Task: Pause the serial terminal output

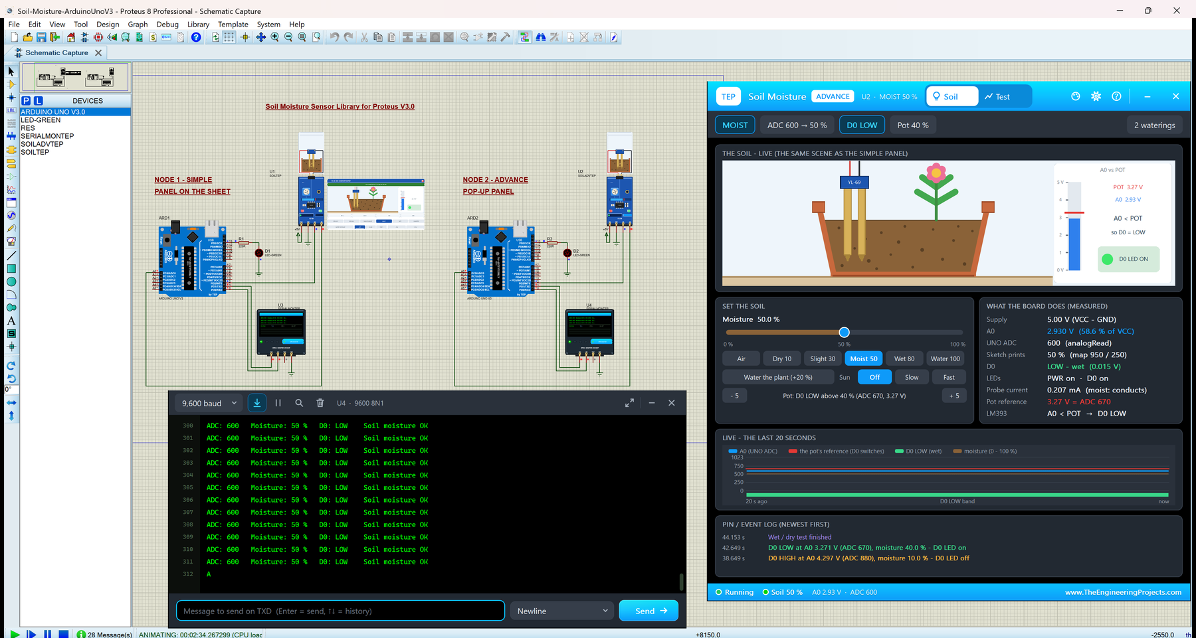Action: click(278, 403)
